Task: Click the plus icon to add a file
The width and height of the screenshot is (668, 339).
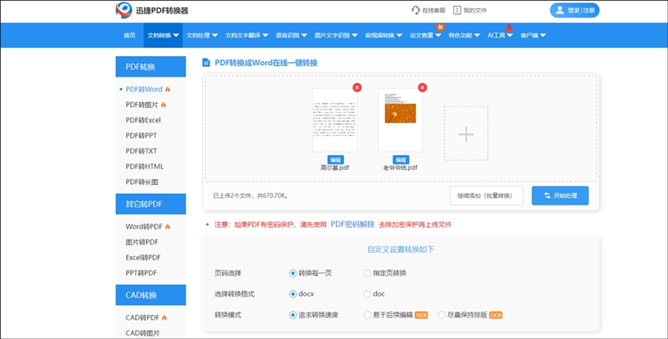Action: tap(466, 134)
